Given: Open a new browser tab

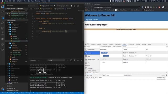Looking at the screenshot, I should [x=114, y=4].
